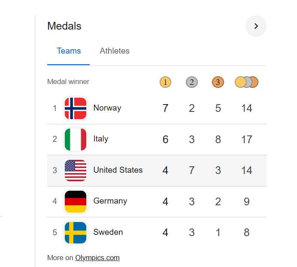Select the Norway team name
Viewport: 297px width, 267px height.
[107, 108]
